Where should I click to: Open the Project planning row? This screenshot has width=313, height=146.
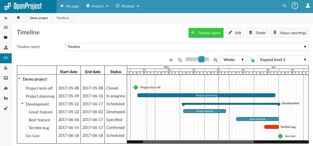40,96
